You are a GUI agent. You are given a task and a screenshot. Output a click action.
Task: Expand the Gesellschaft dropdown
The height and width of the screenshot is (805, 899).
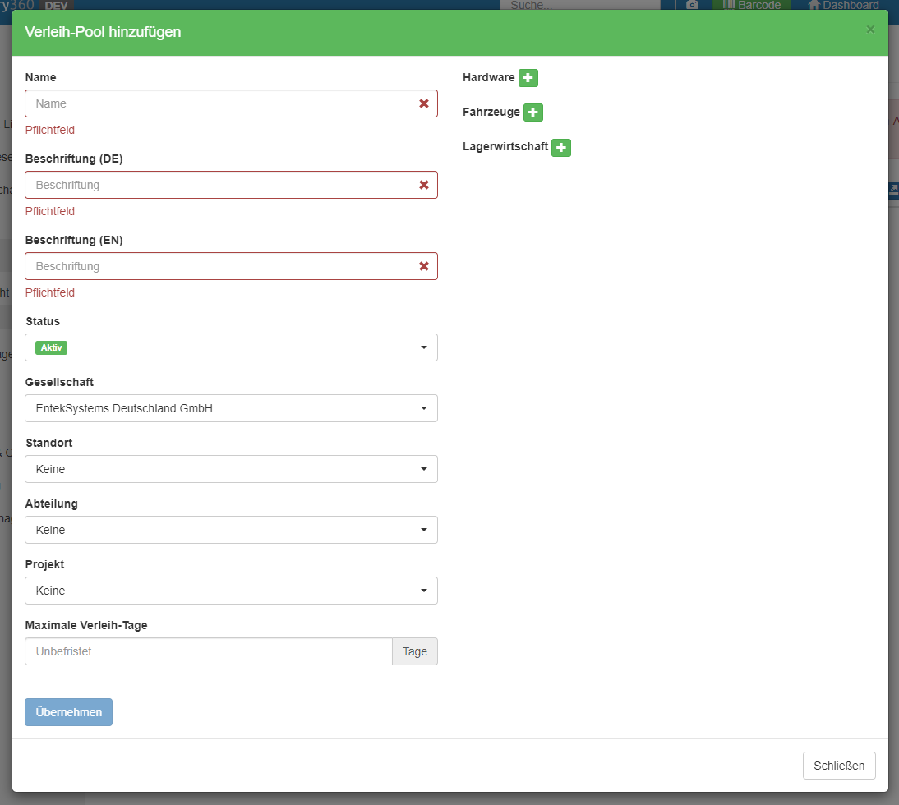tap(231, 408)
